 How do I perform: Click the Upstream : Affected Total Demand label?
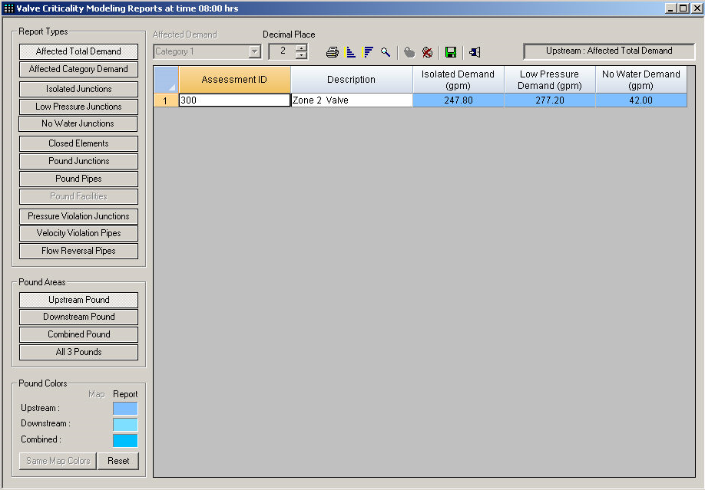(609, 51)
